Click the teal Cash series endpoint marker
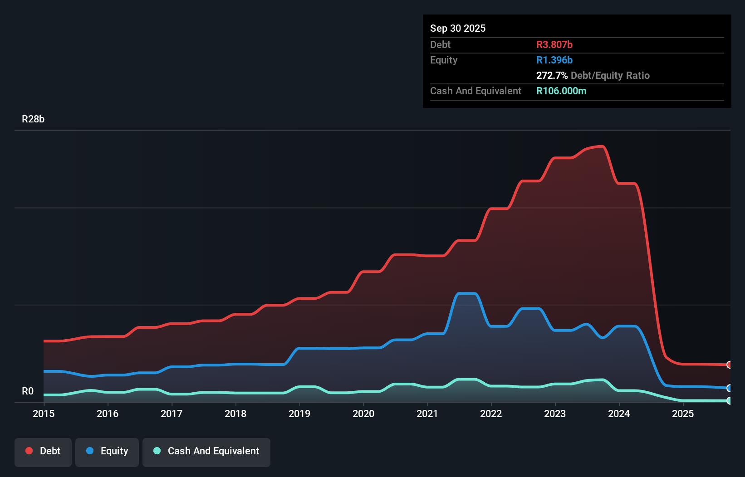This screenshot has width=745, height=477. 730,401
